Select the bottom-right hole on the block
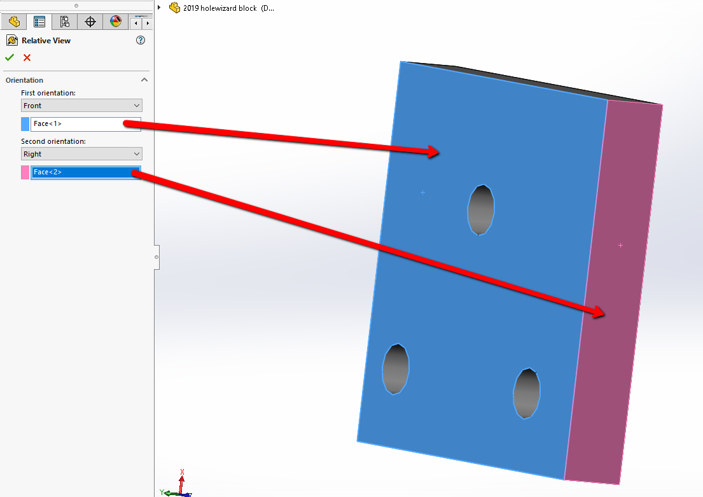 526,393
